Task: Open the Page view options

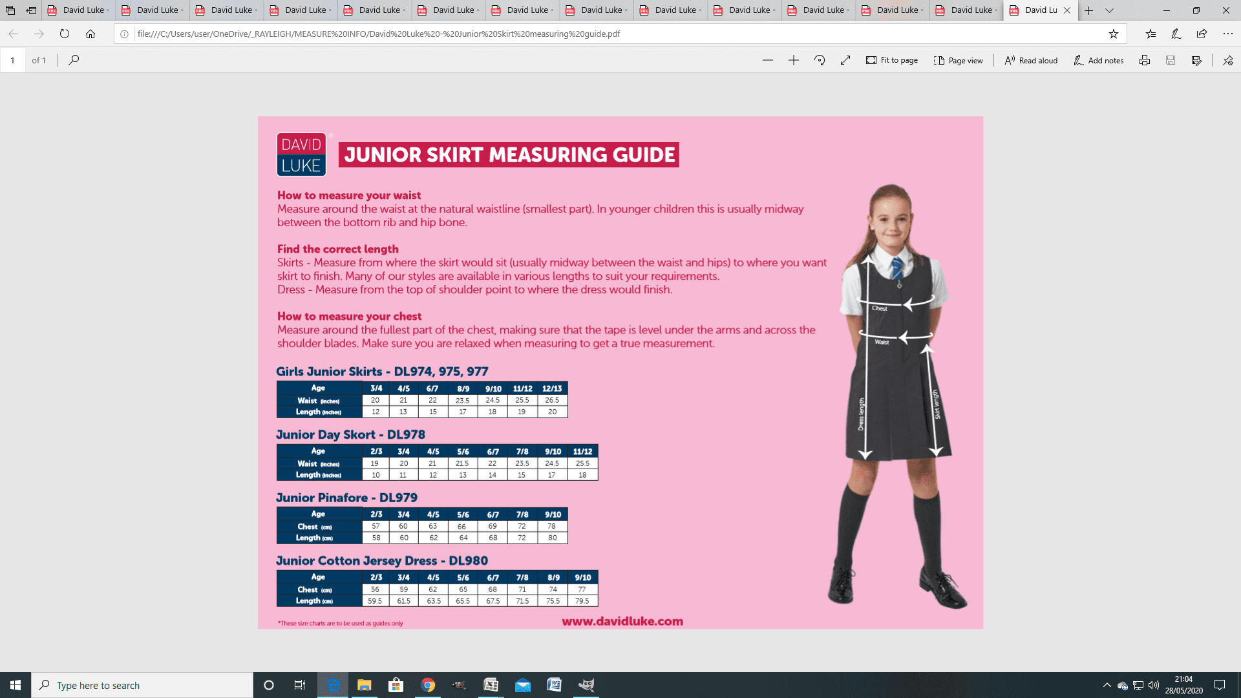Action: click(959, 60)
